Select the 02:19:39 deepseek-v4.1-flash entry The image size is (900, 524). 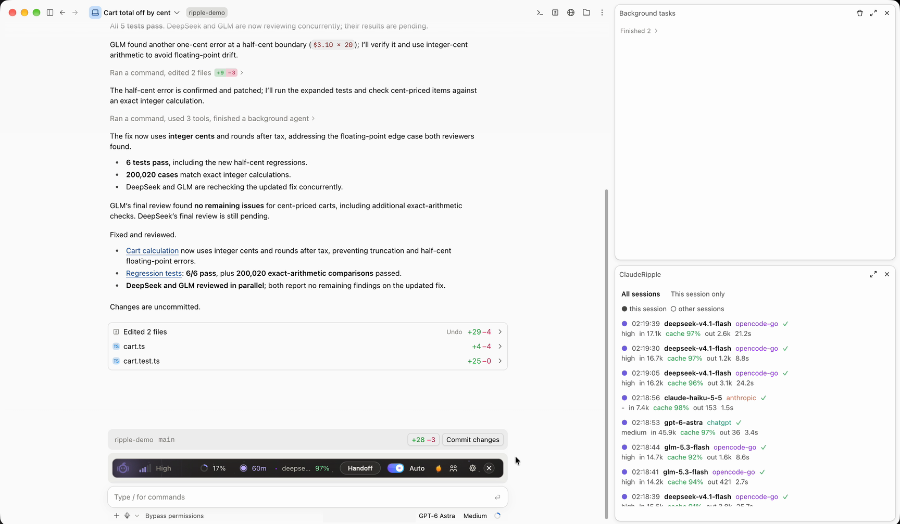click(x=705, y=328)
